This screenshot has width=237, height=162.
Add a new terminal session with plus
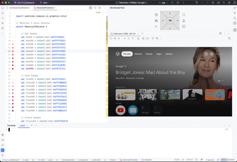click(x=32, y=125)
